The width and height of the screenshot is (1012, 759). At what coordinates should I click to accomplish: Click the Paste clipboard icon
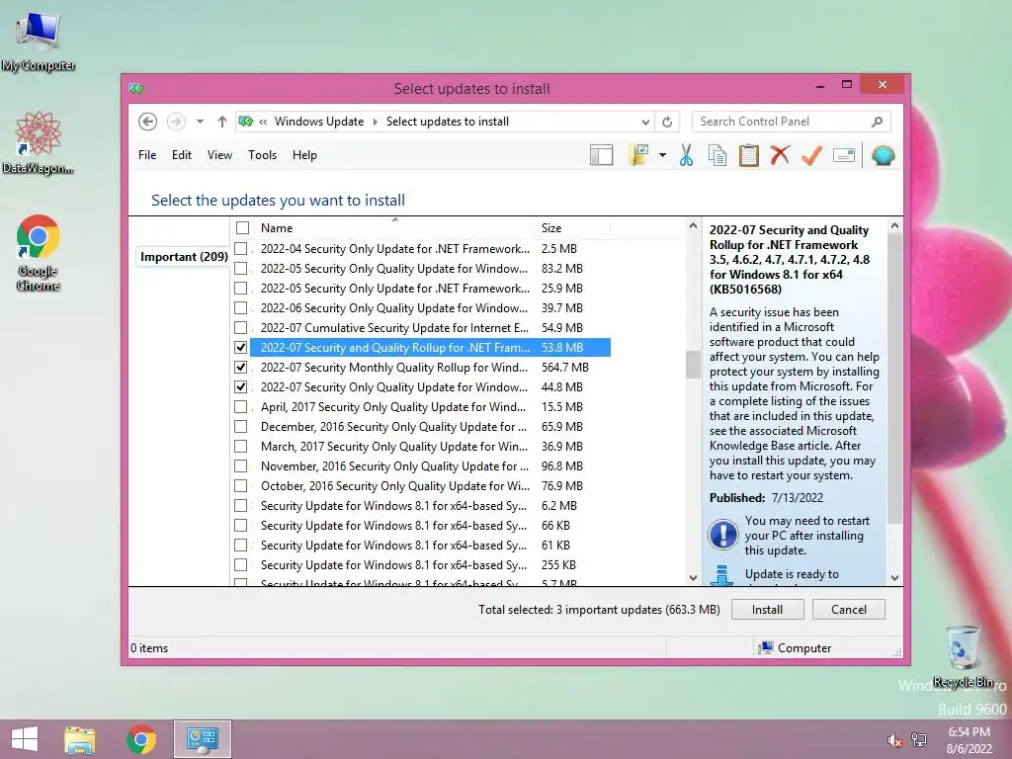(x=749, y=155)
